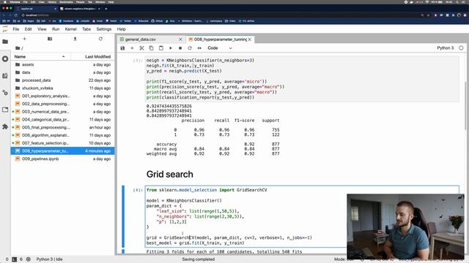Click the browser reload button
The image size is (469, 263).
16,15
